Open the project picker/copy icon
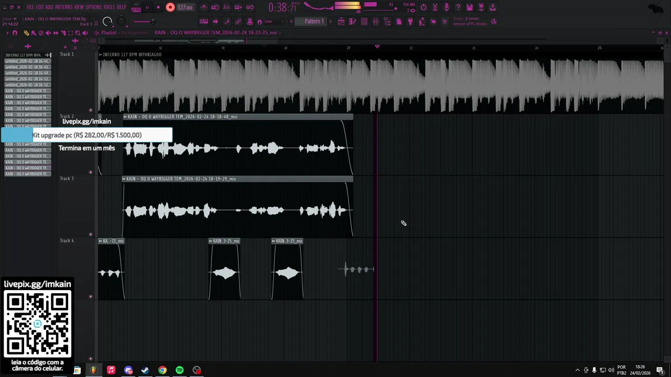This screenshot has width=671, height=377. pyautogui.click(x=399, y=21)
